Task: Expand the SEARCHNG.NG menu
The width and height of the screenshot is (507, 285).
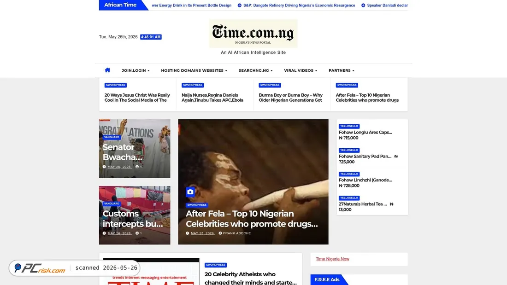Action: [x=255, y=70]
